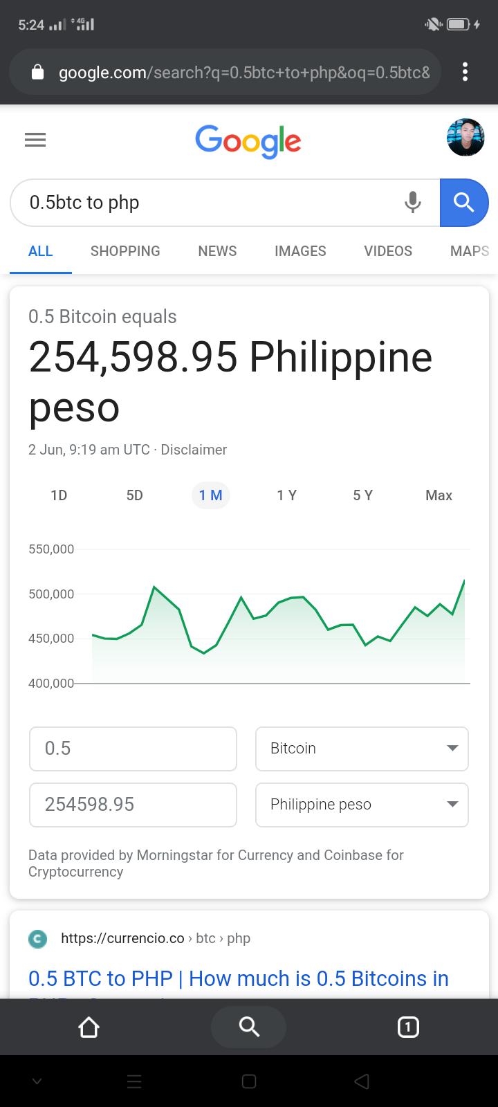Screen dimensions: 498x1107
Task: Click the lock icon in address bar
Action: point(38,72)
